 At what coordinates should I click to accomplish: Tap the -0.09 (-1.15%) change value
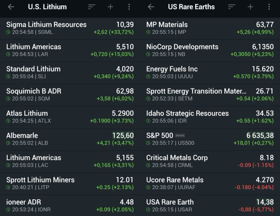256,165
